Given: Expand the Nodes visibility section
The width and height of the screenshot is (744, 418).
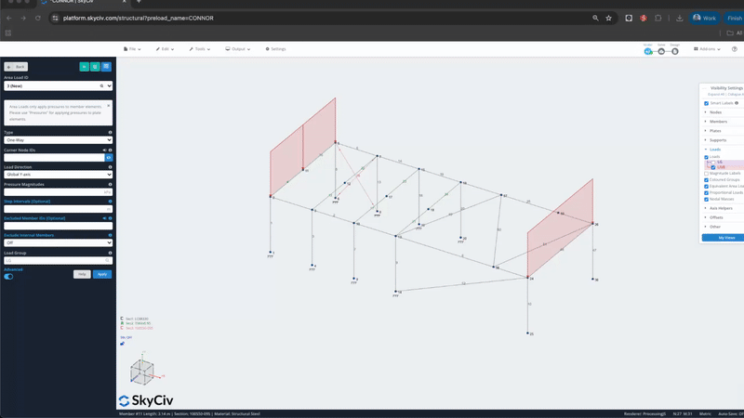Looking at the screenshot, I should point(715,112).
